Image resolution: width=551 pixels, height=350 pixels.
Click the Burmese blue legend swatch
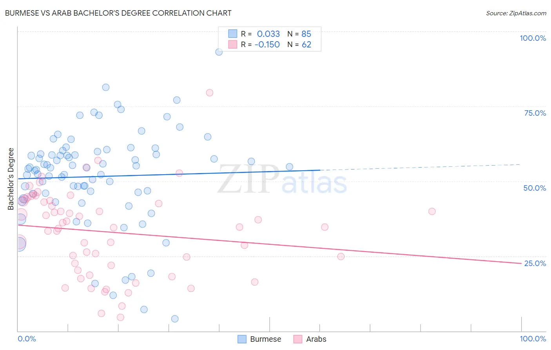point(242,339)
